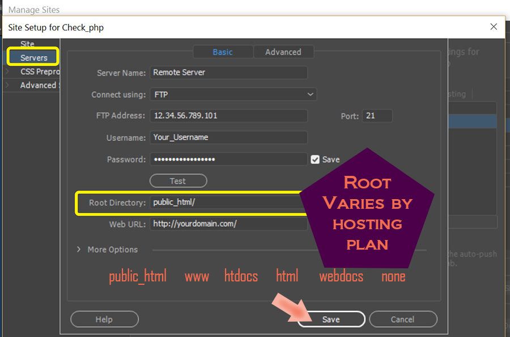Select the Servers category in the sidebar

[32, 57]
